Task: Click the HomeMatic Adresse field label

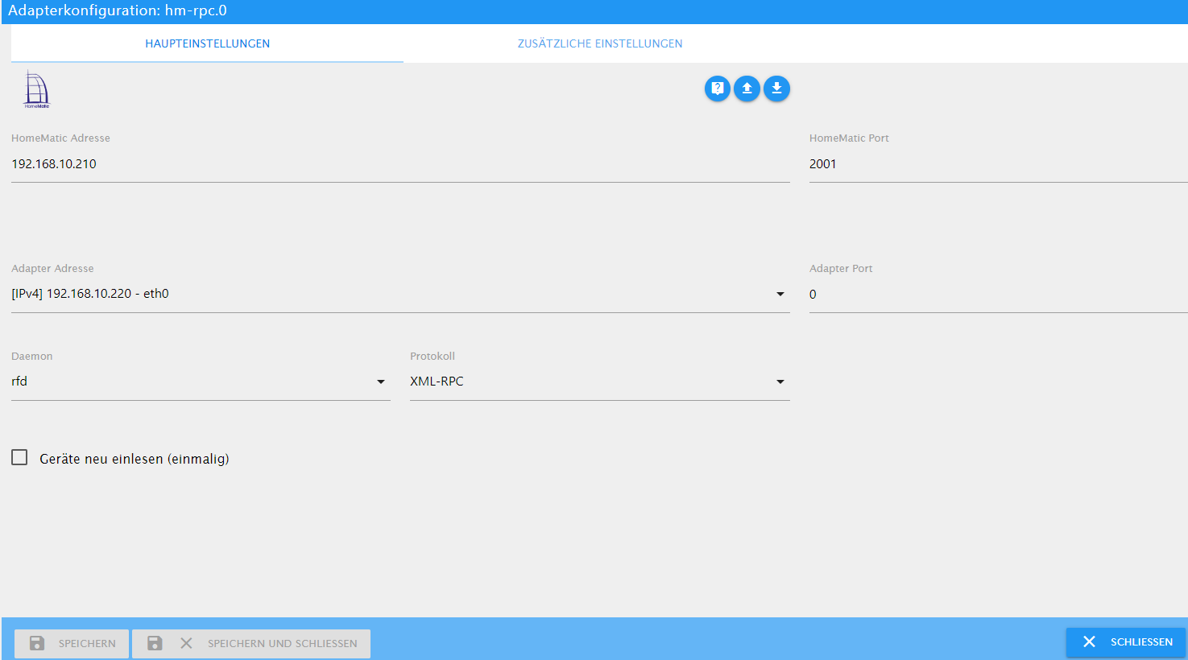Action: pyautogui.click(x=60, y=138)
